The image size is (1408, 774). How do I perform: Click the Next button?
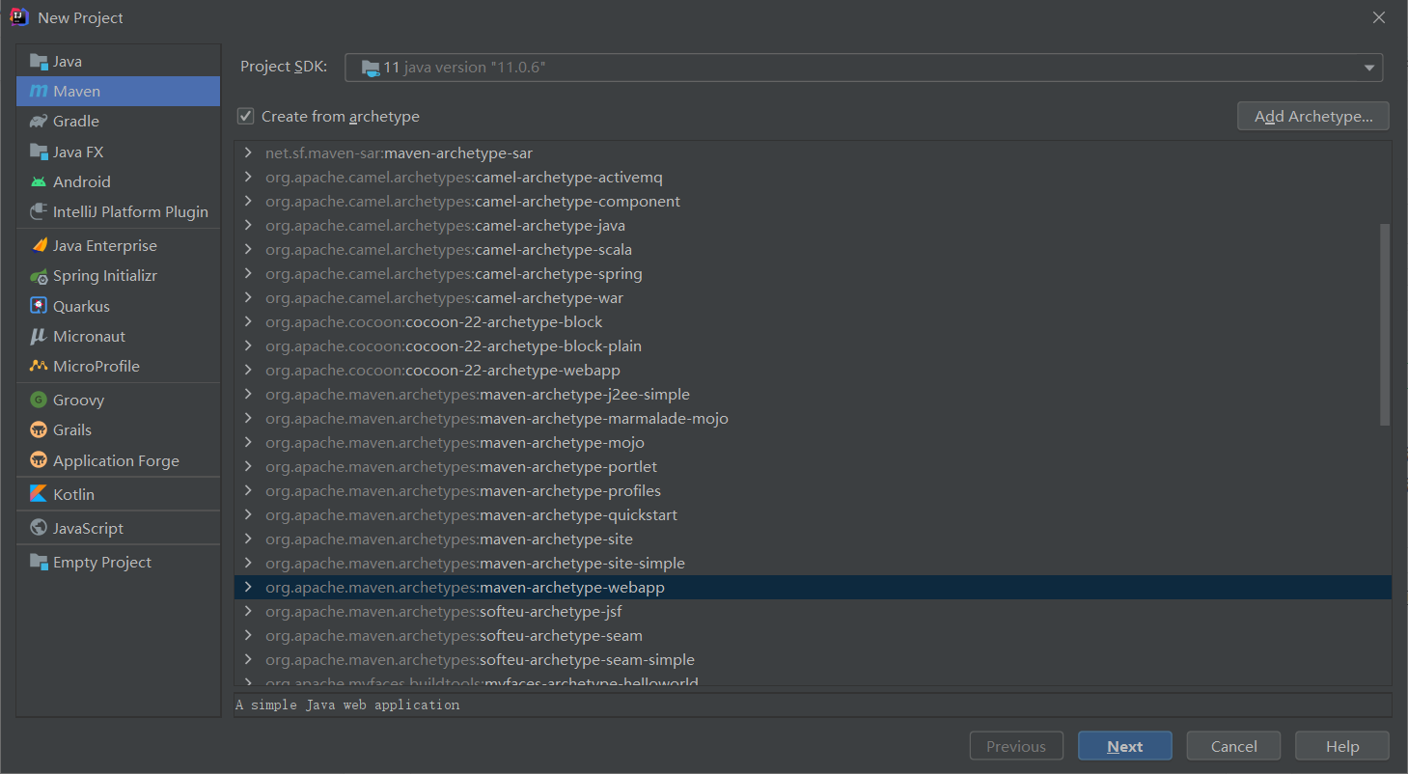[1125, 746]
